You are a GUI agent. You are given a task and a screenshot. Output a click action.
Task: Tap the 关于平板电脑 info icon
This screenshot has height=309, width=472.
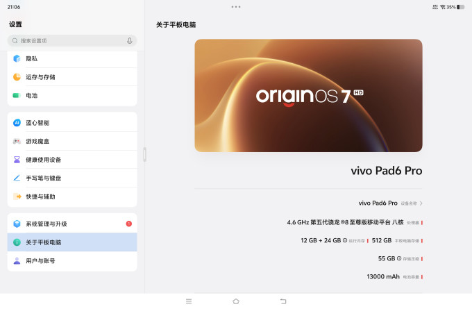pyautogui.click(x=17, y=242)
